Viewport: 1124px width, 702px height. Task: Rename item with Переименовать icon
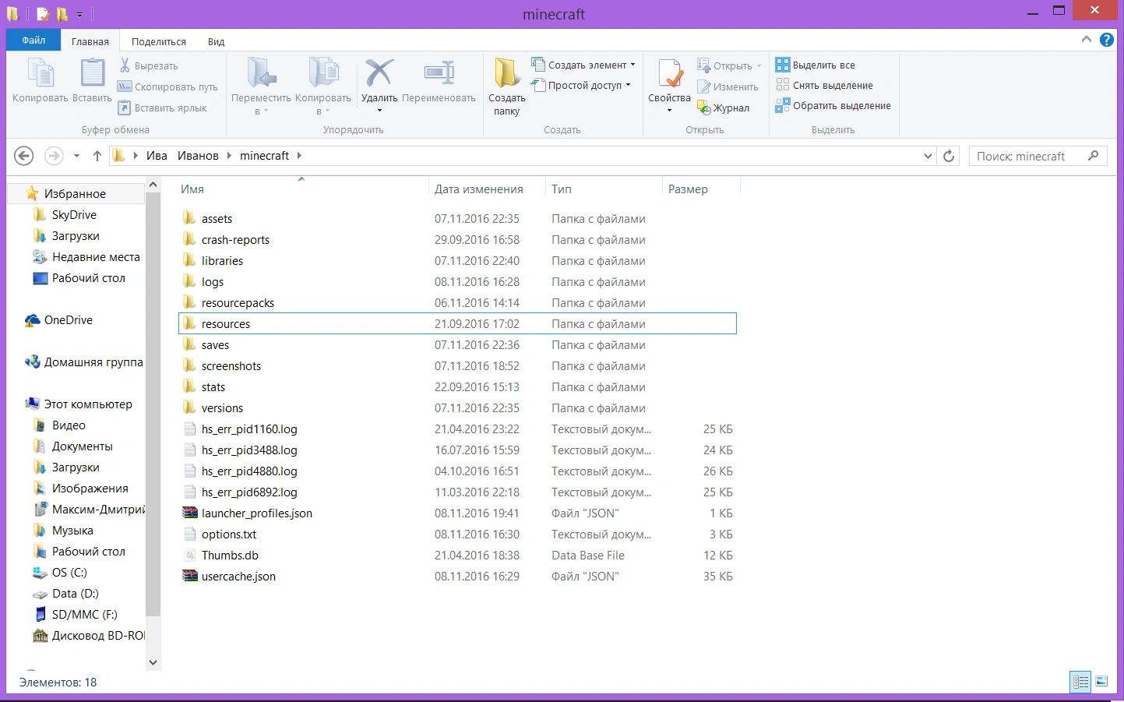coord(439,73)
